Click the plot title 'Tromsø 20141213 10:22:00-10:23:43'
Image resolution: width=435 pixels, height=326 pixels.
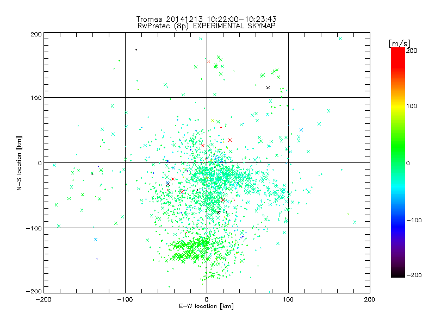[x=206, y=19]
